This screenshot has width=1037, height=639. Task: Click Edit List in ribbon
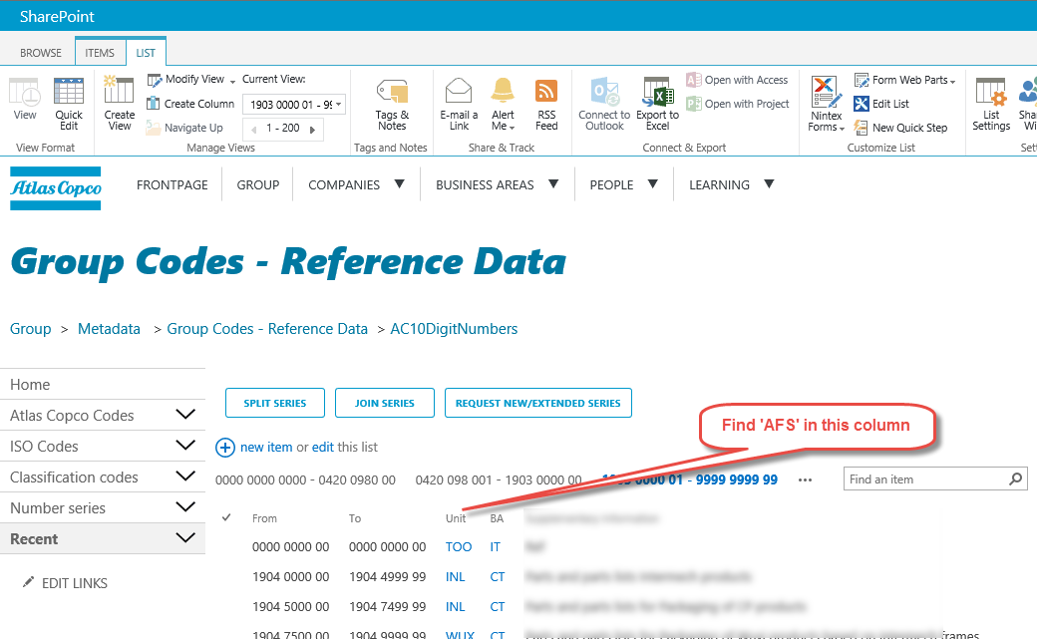pyautogui.click(x=881, y=104)
